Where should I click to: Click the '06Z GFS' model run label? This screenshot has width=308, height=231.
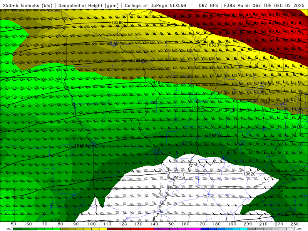coord(208,5)
